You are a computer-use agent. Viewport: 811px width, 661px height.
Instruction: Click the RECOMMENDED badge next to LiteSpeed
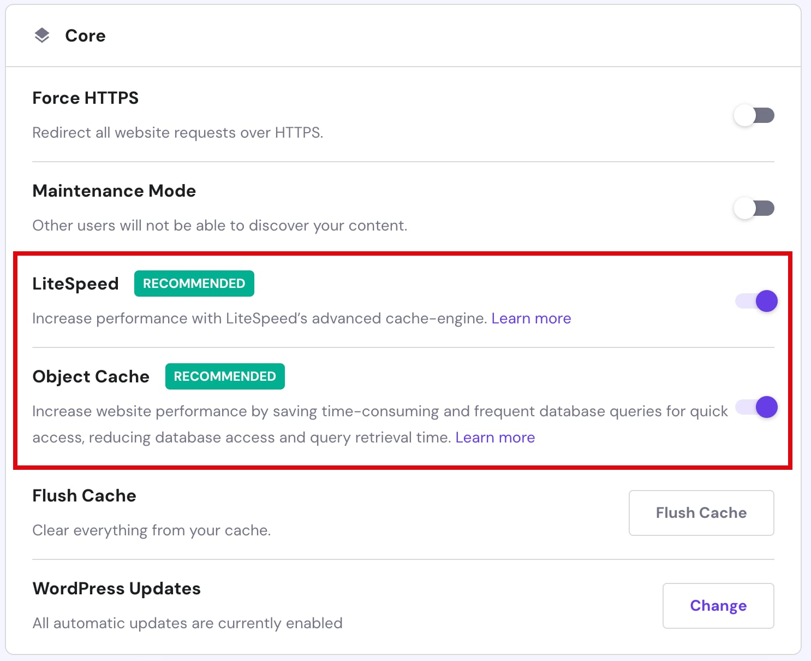tap(194, 284)
